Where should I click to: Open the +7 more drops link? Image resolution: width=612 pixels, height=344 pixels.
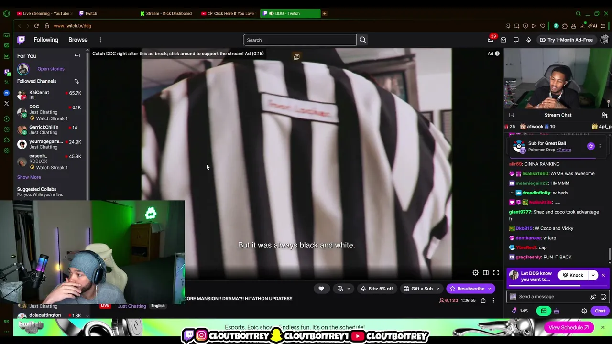click(564, 150)
